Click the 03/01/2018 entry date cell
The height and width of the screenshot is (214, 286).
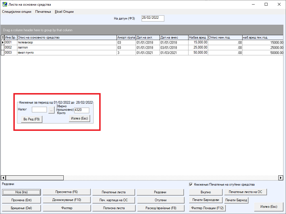click(x=174, y=47)
